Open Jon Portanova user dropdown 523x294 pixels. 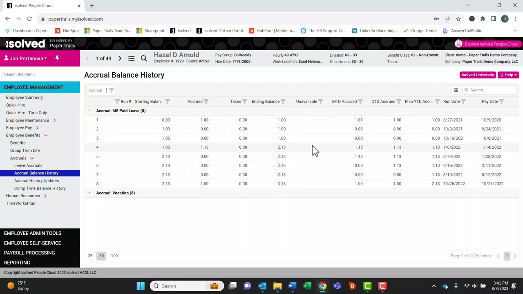point(25,58)
